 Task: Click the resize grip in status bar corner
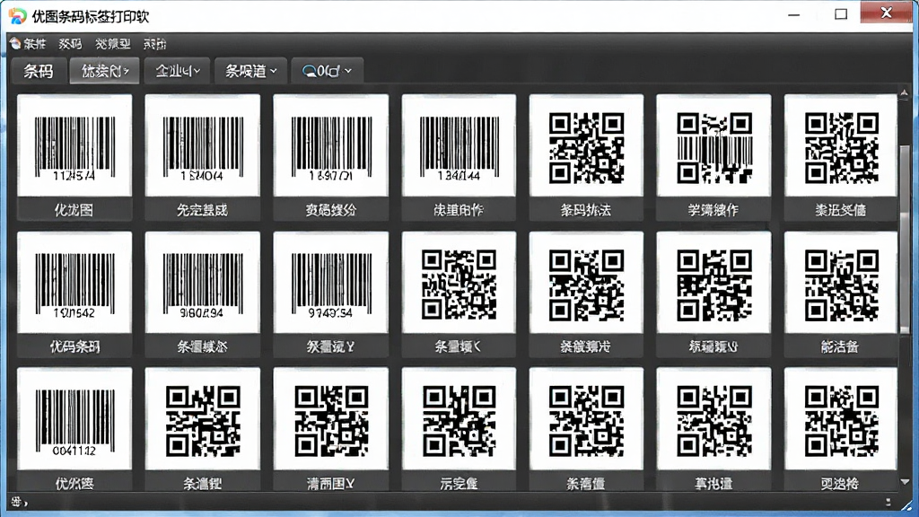(906, 504)
